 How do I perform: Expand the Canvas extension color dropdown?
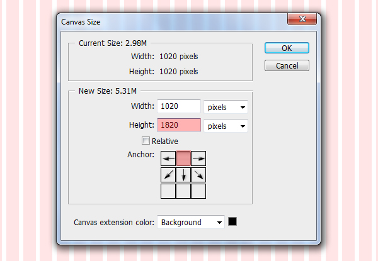click(x=191, y=222)
